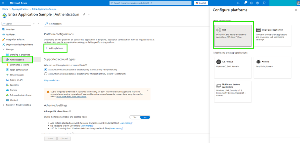Click the Save button

click(50, 139)
